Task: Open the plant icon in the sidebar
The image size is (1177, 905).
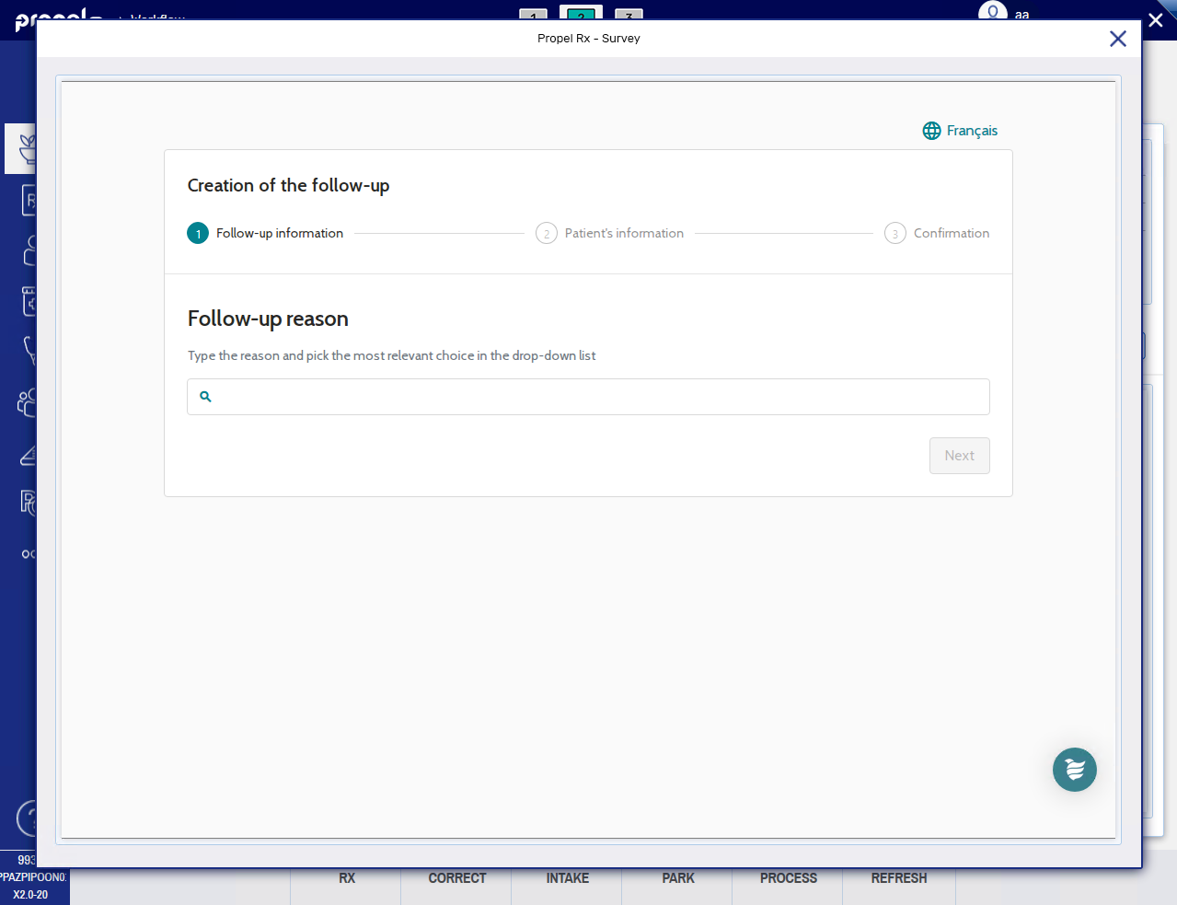Action: click(x=26, y=148)
